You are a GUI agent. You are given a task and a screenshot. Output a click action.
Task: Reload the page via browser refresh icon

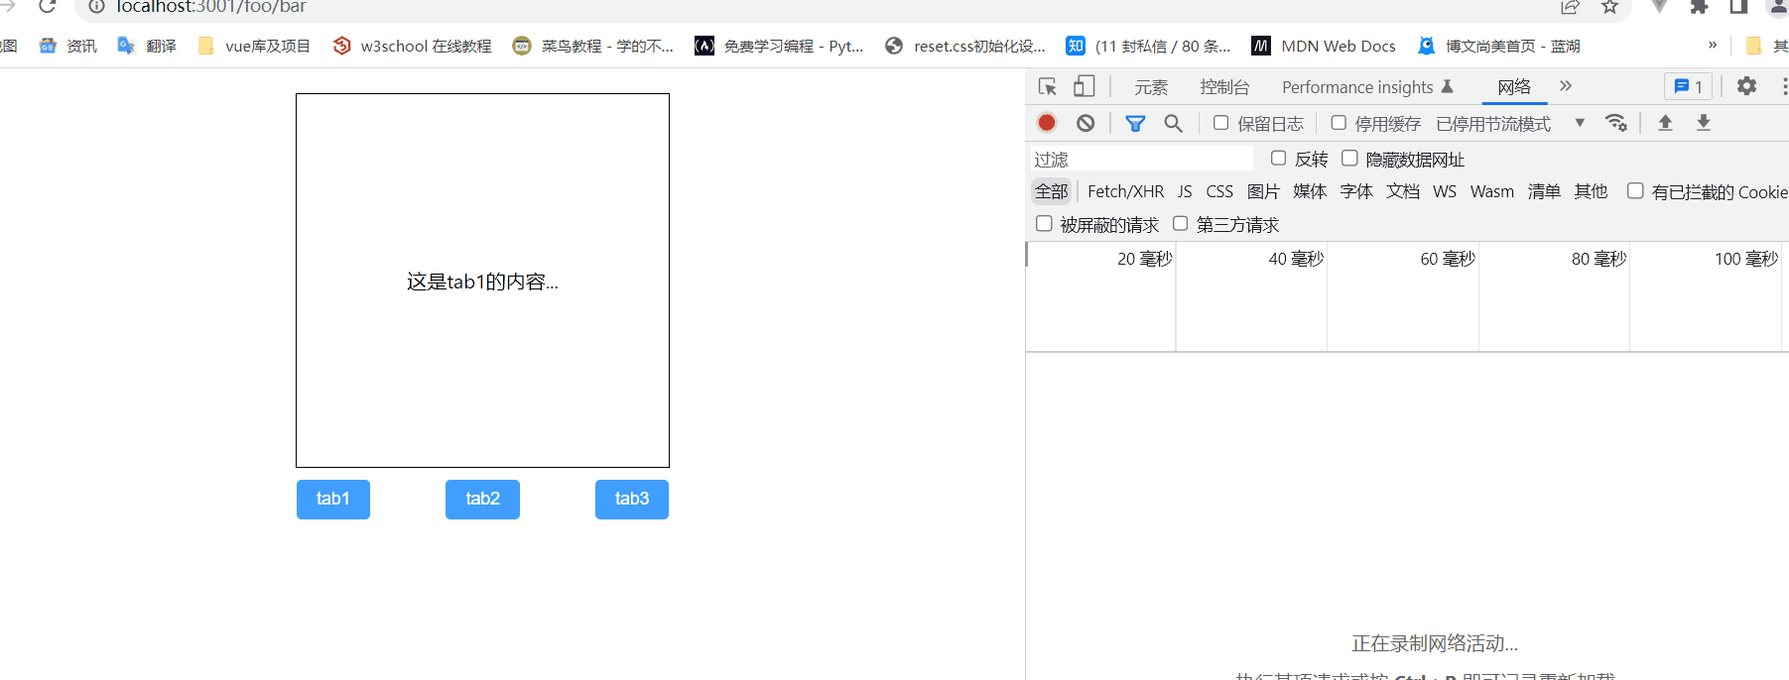tap(47, 7)
